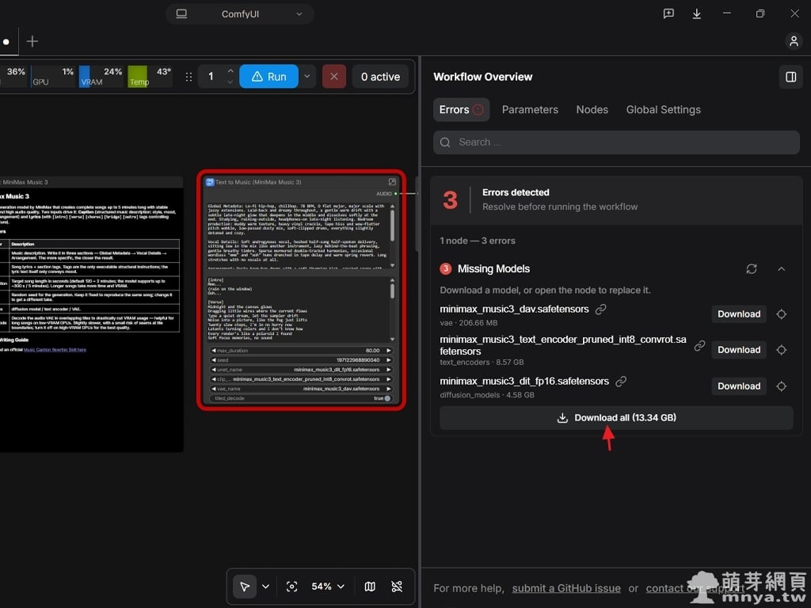Copy link for minimax_music3_dit_fp16.safetensors

[621, 382]
